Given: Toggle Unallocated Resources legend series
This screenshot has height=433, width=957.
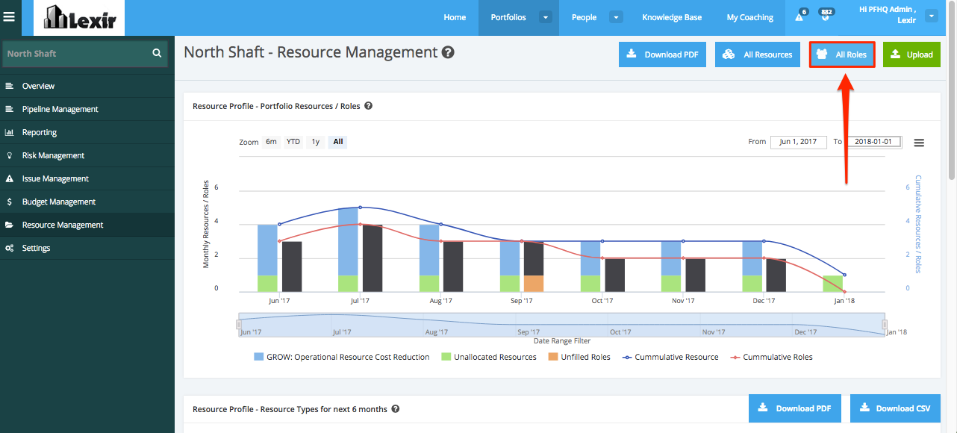Looking at the screenshot, I should pyautogui.click(x=489, y=357).
